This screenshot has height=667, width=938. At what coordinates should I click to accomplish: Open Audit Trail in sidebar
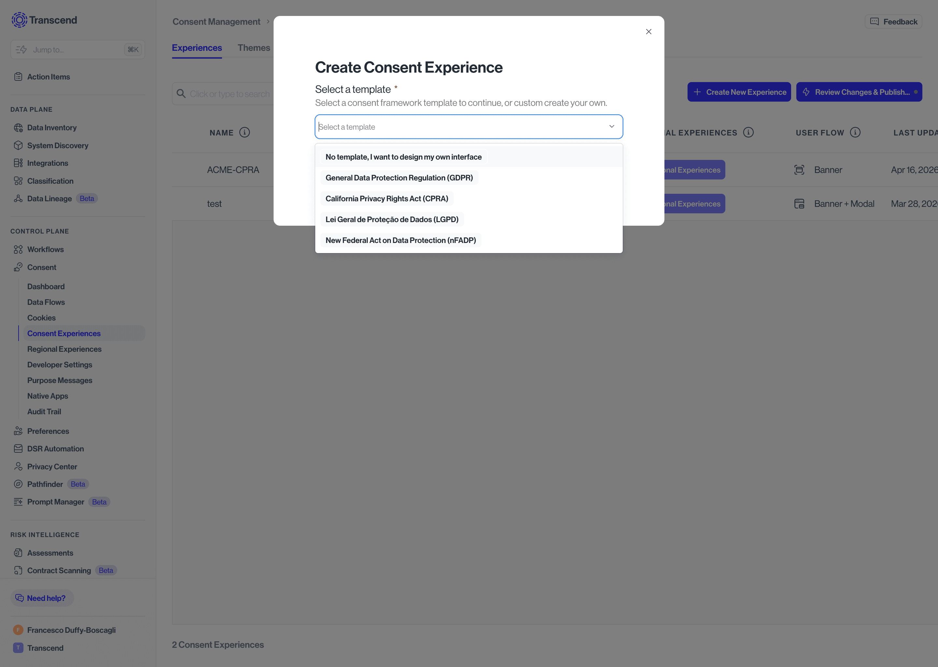coord(44,412)
